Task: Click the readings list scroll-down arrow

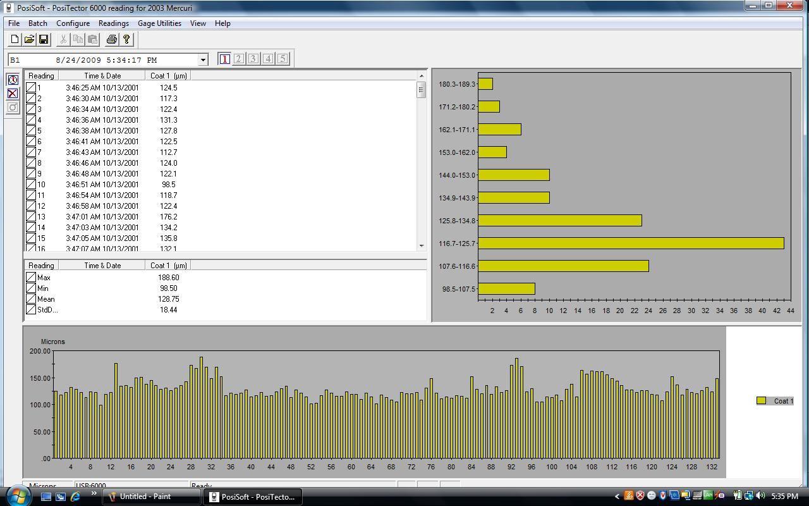Action: [422, 245]
